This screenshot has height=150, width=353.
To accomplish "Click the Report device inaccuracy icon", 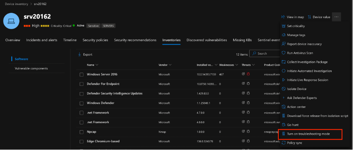I will (x=284, y=44).
